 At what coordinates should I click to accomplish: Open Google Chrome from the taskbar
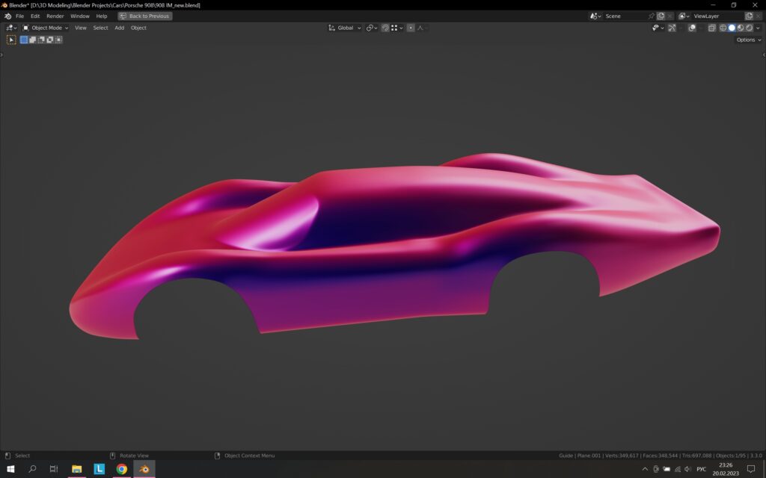tap(122, 469)
